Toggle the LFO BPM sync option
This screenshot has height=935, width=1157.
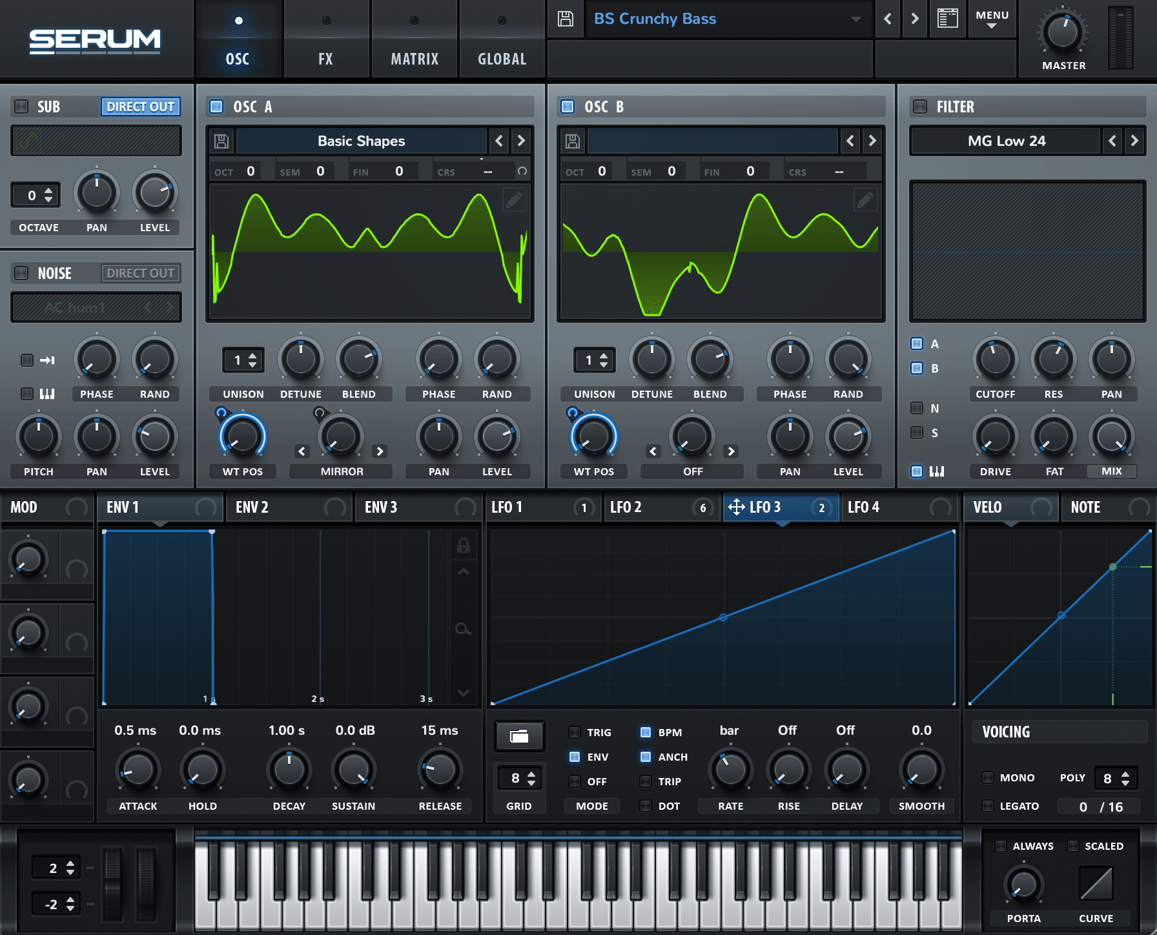[646, 732]
